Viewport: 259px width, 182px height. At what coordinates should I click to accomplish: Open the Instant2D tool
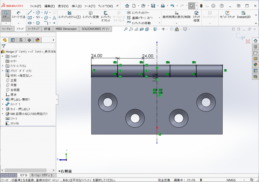(244, 15)
